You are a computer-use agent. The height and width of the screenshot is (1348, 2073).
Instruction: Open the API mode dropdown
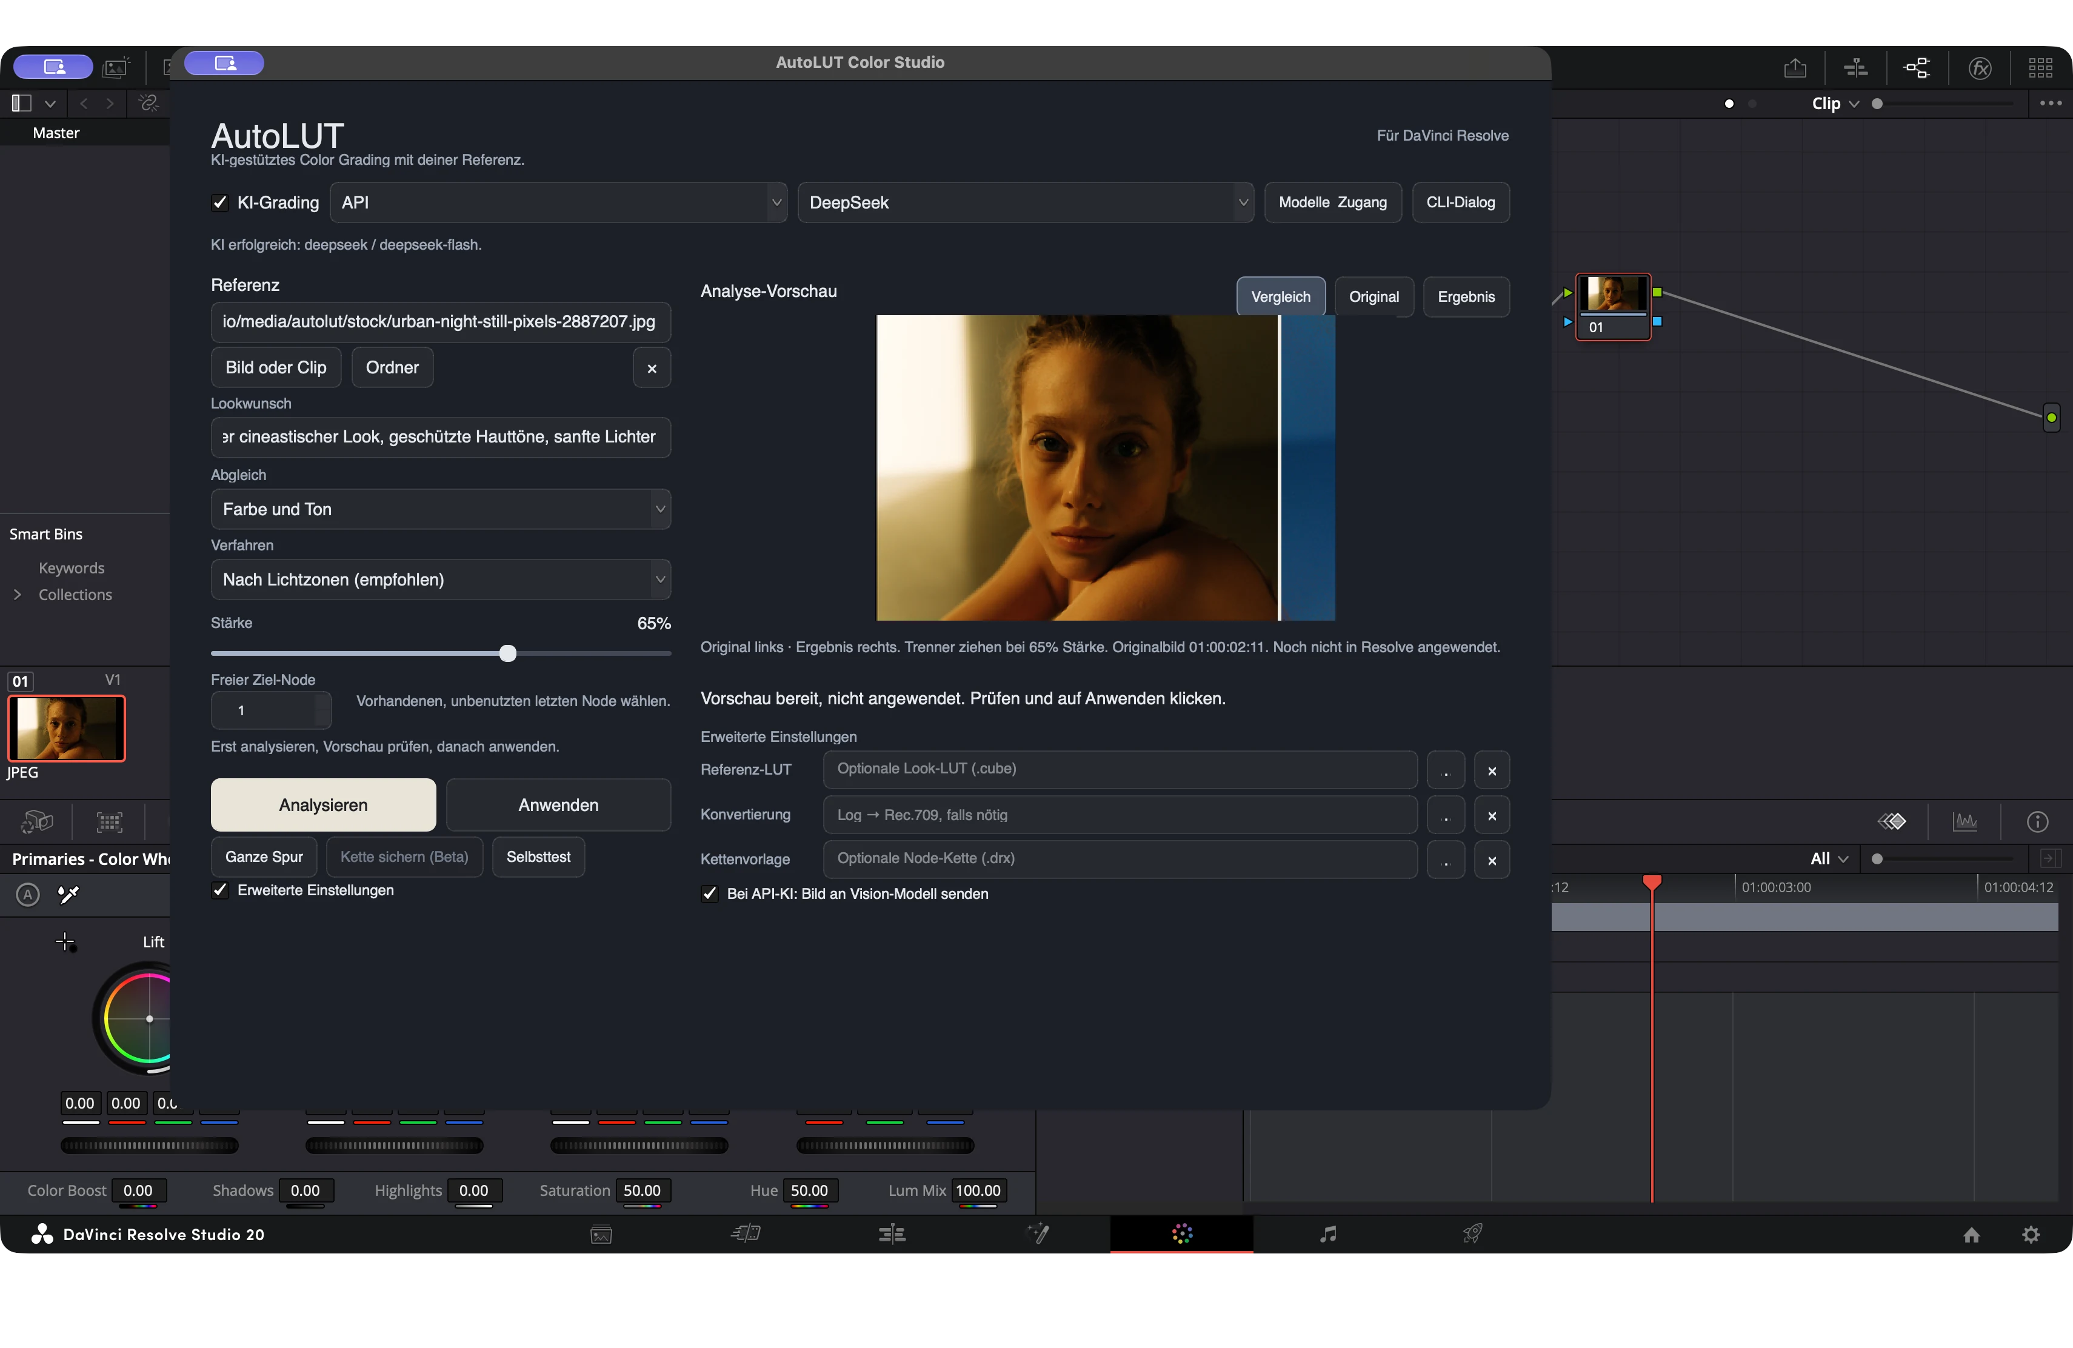[558, 203]
